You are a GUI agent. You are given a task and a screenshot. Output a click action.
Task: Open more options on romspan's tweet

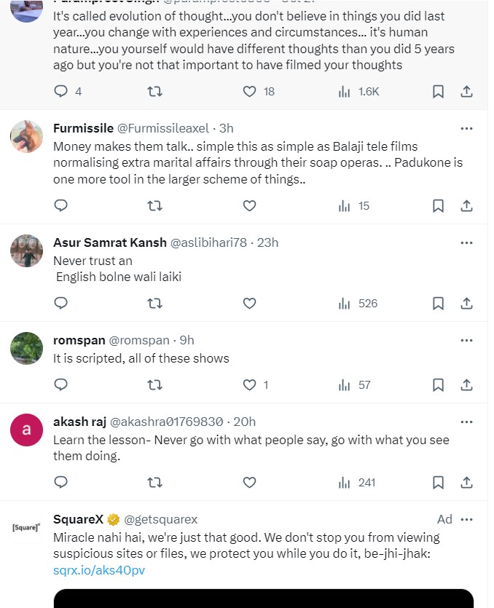pos(466,340)
